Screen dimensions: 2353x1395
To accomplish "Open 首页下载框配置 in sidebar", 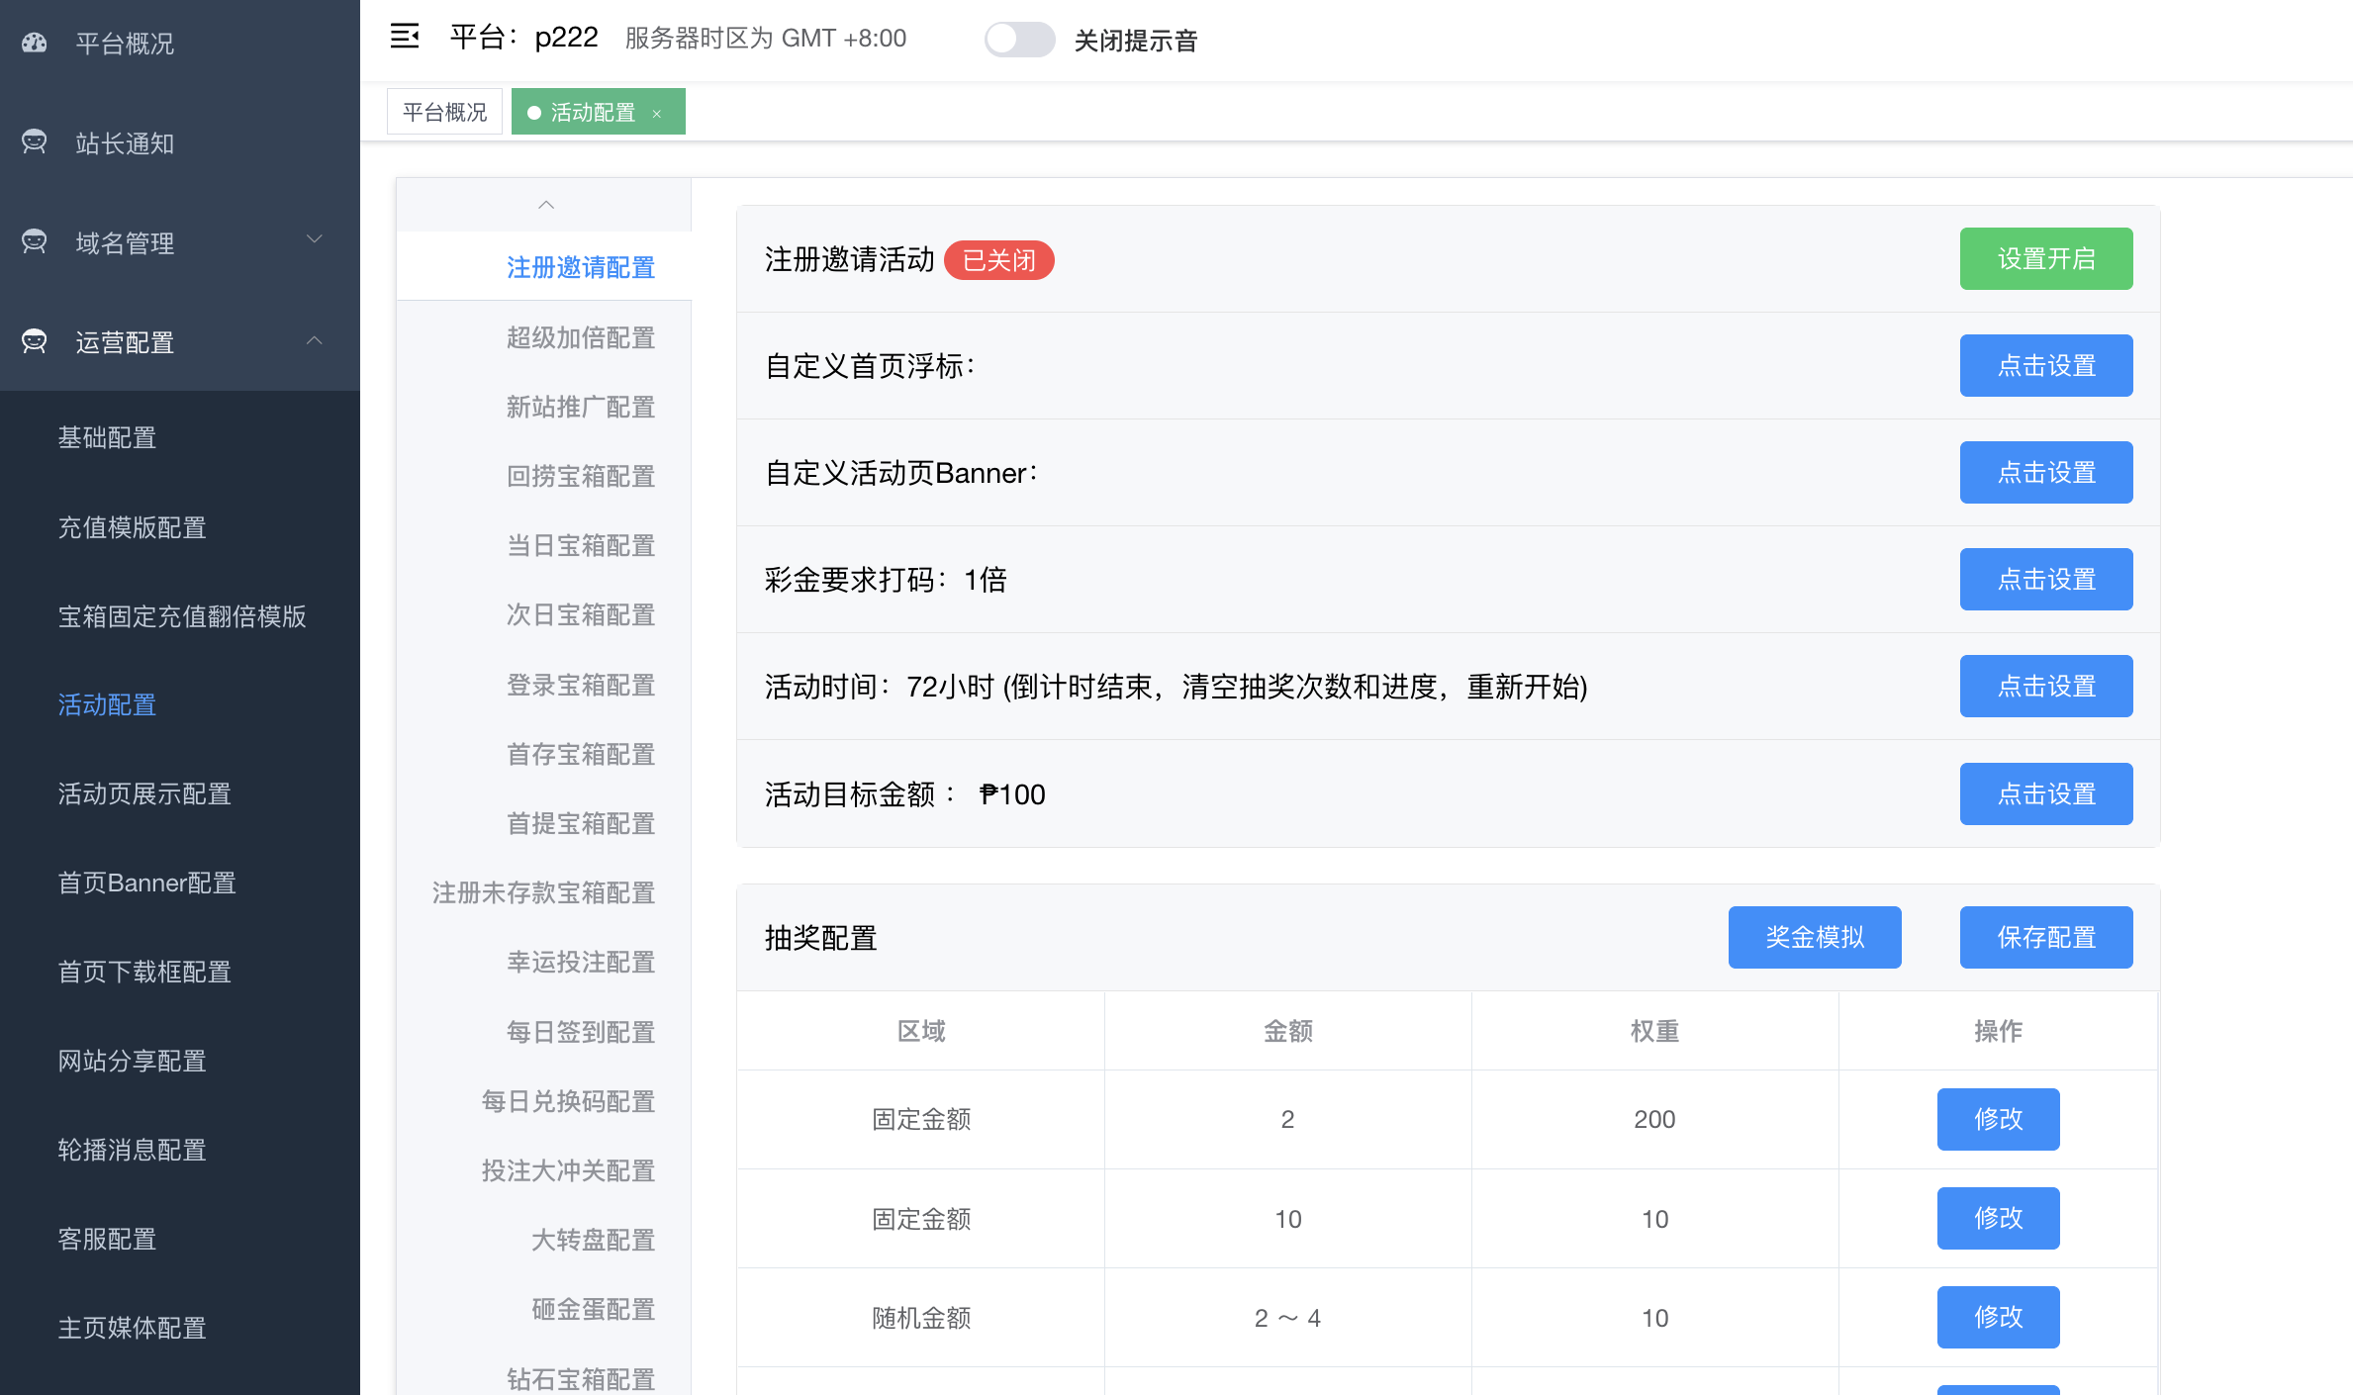I will pos(144,972).
